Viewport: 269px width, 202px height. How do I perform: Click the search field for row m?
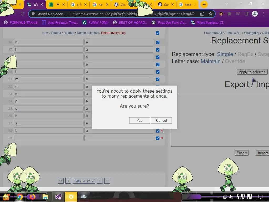tap(49, 79)
